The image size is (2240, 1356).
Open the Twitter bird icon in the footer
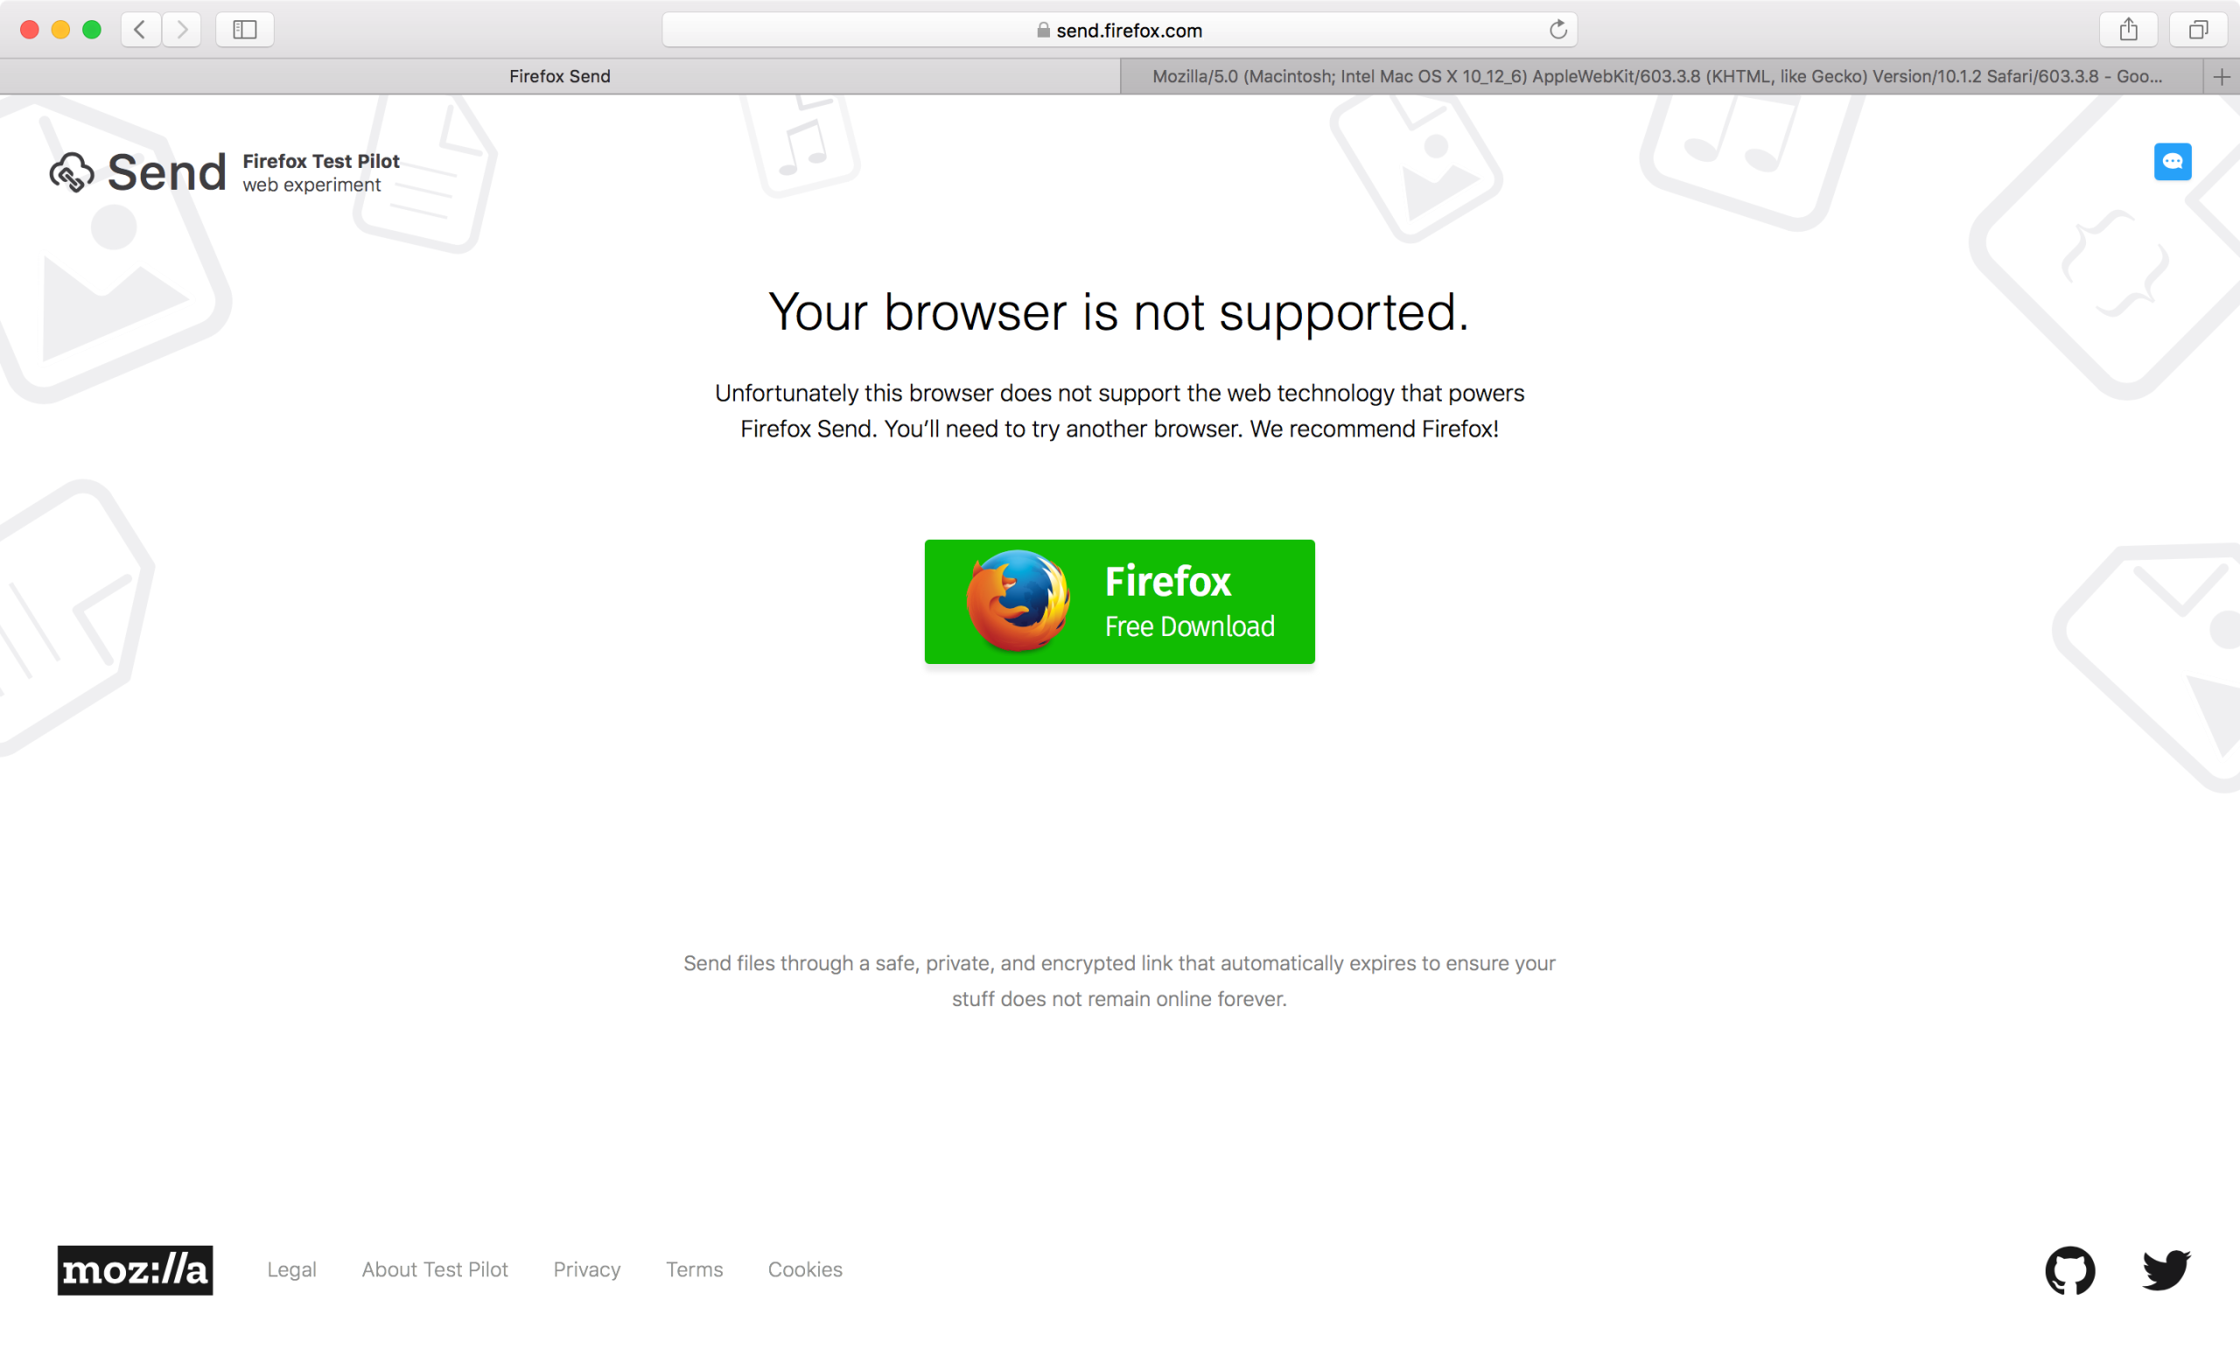[2166, 1269]
